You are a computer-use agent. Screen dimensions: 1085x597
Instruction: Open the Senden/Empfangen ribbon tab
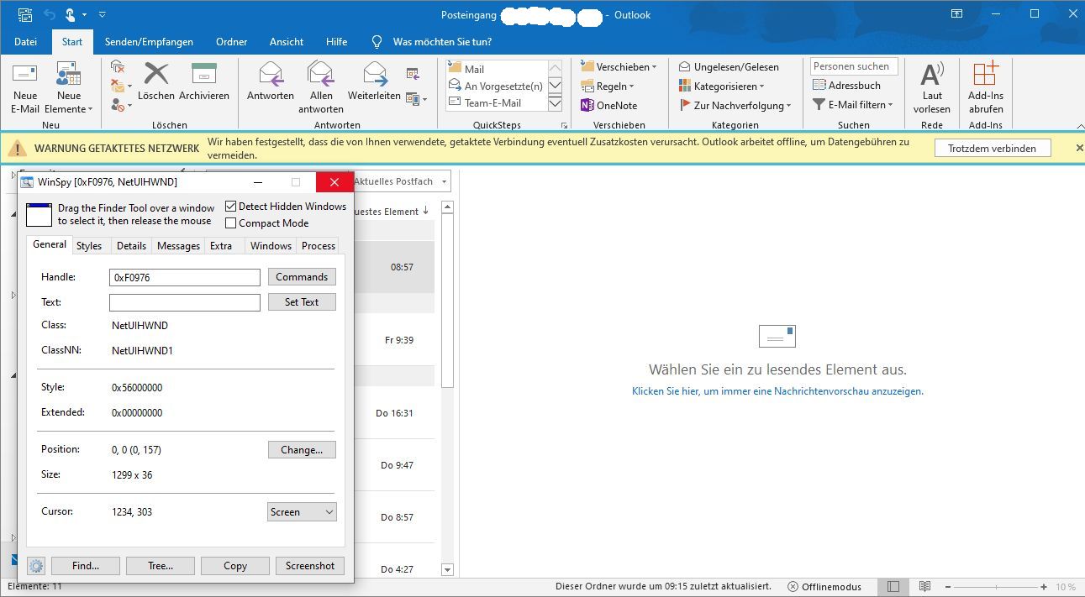(149, 42)
